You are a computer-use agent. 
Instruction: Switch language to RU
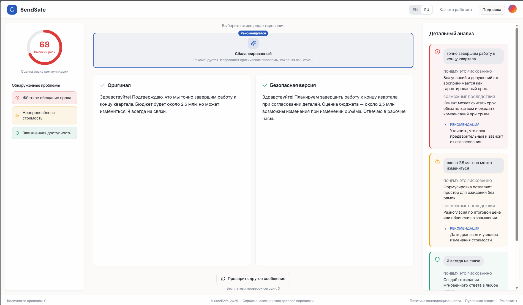(426, 10)
